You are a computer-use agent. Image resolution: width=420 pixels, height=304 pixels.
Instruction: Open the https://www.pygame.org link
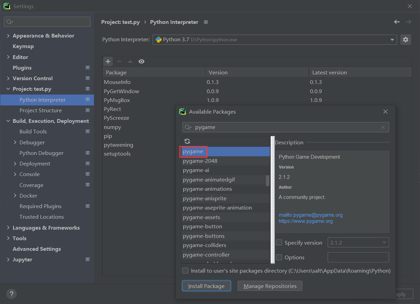coord(306,221)
